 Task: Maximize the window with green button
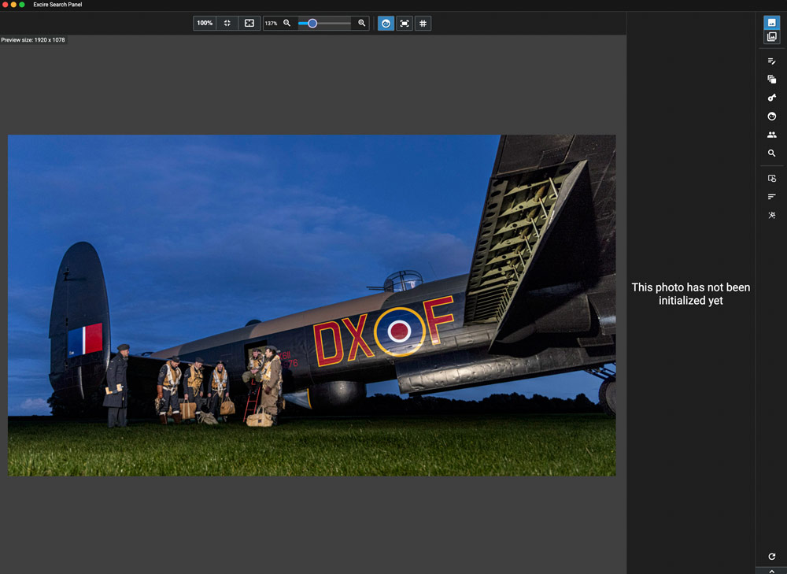tap(22, 5)
